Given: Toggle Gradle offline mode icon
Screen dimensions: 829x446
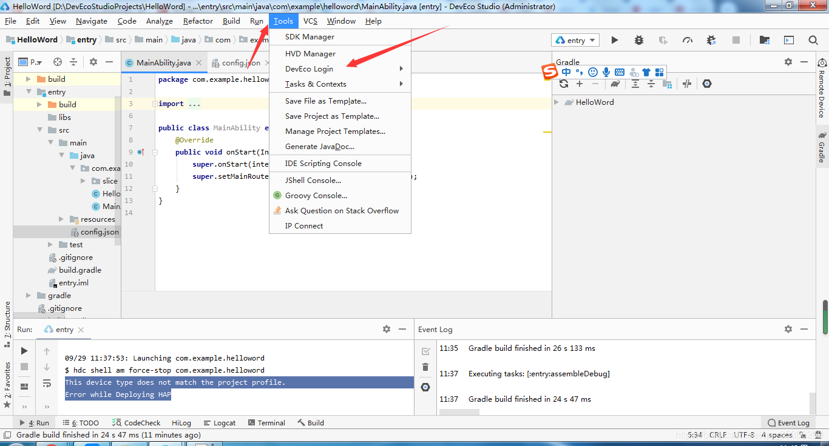Looking at the screenshot, I should point(687,84).
